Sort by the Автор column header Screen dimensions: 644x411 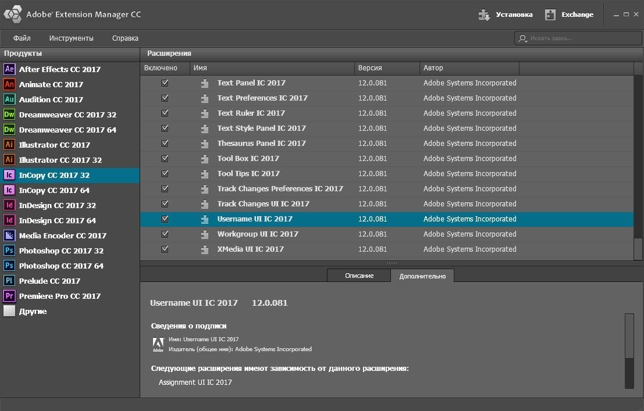pyautogui.click(x=469, y=68)
